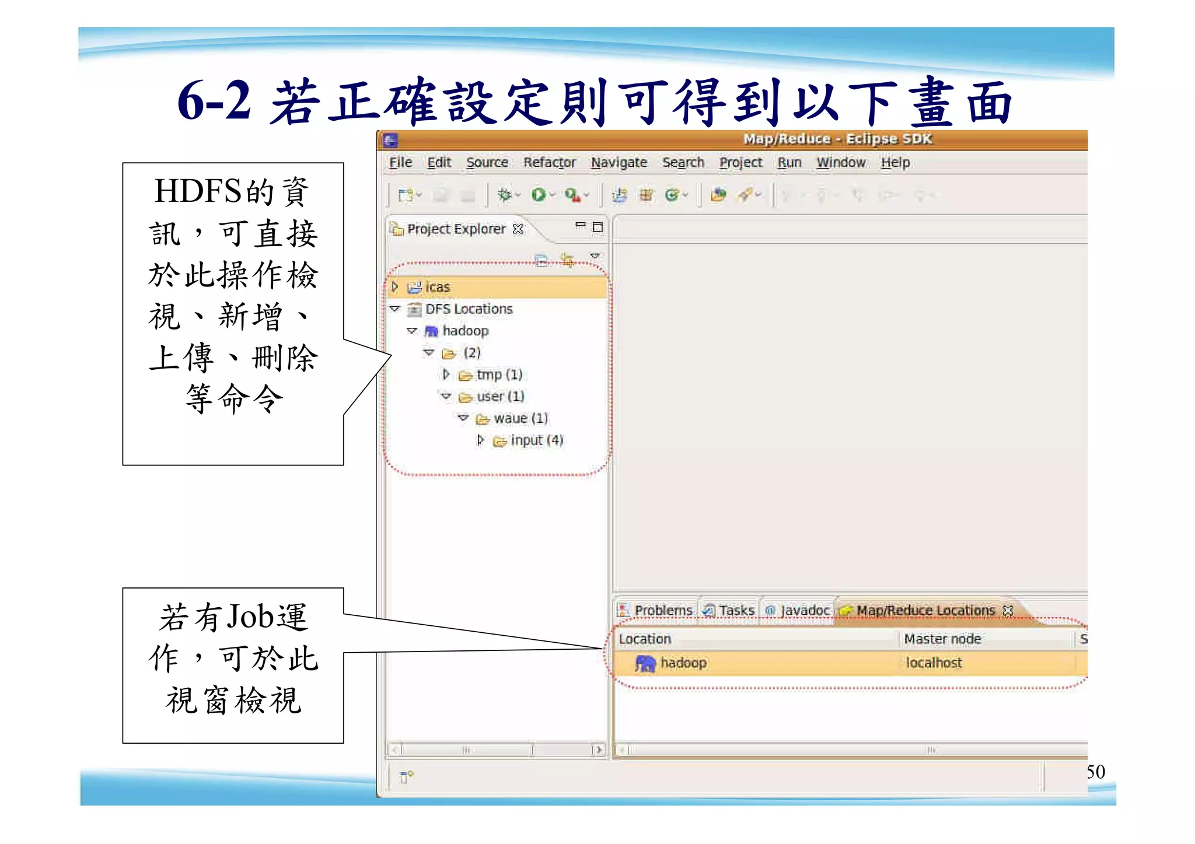Open the Search menu
Viewport: 1195px width, 844px height.
click(683, 163)
